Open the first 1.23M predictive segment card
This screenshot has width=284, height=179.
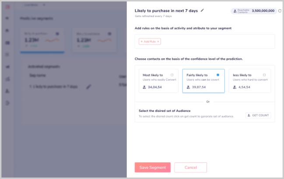[42, 40]
